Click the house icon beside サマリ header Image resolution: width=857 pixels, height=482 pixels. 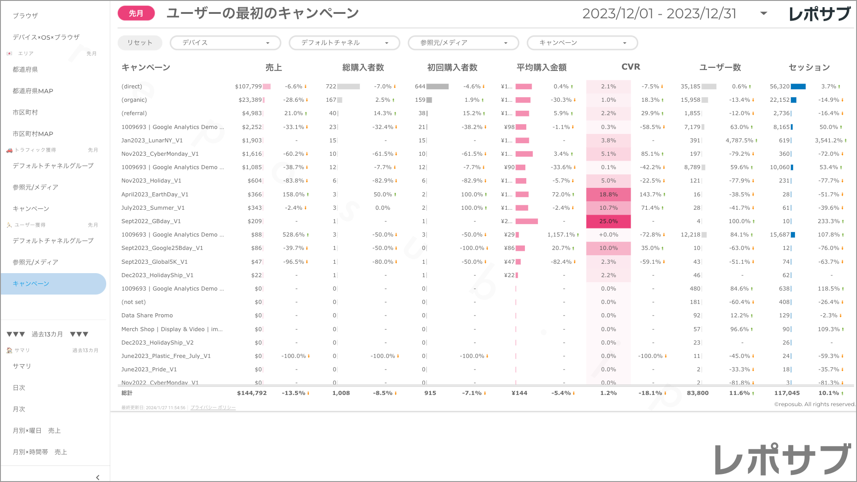(9, 350)
